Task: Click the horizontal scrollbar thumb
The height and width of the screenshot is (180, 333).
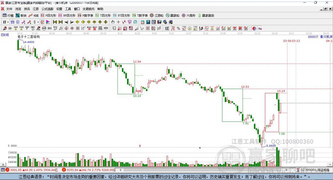Action: point(203,170)
